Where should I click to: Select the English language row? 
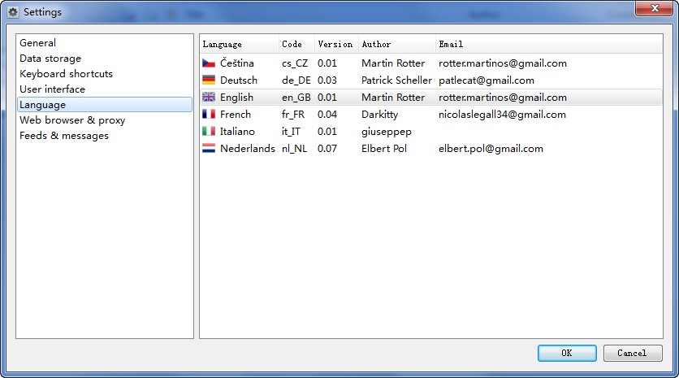pos(431,97)
